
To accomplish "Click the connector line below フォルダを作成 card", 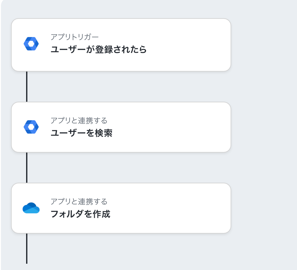I will tap(27, 248).
